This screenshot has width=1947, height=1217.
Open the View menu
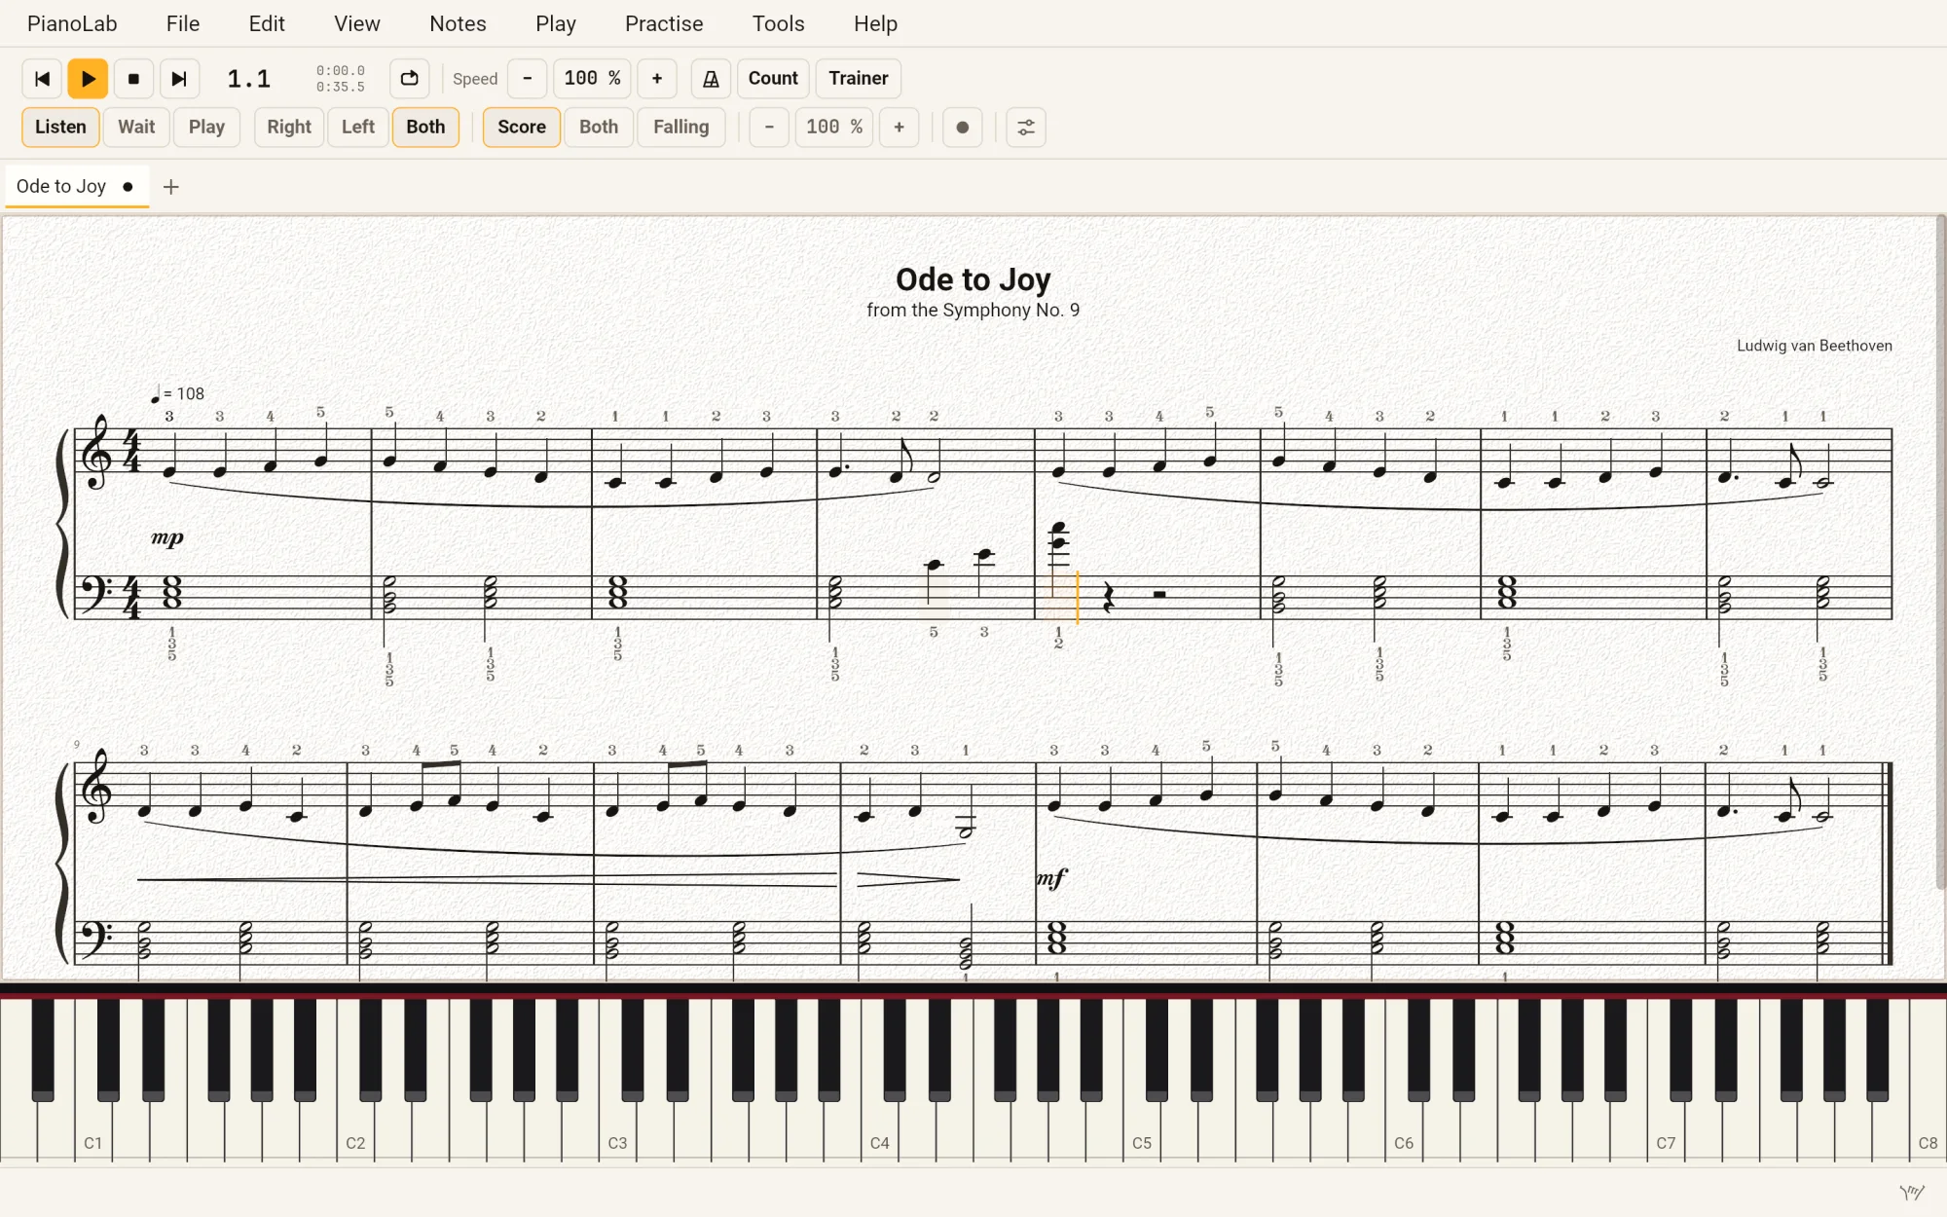pyautogui.click(x=357, y=23)
